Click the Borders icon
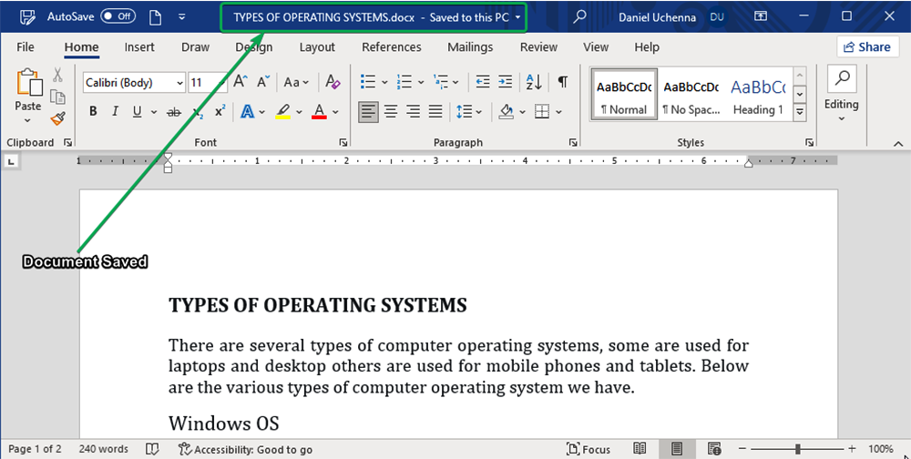Screen dimensions: 911x459 click(x=542, y=111)
